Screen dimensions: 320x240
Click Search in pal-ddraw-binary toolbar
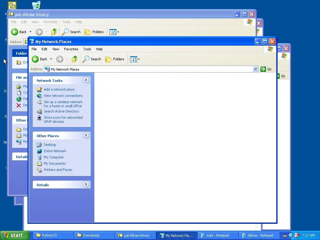pos(71,32)
